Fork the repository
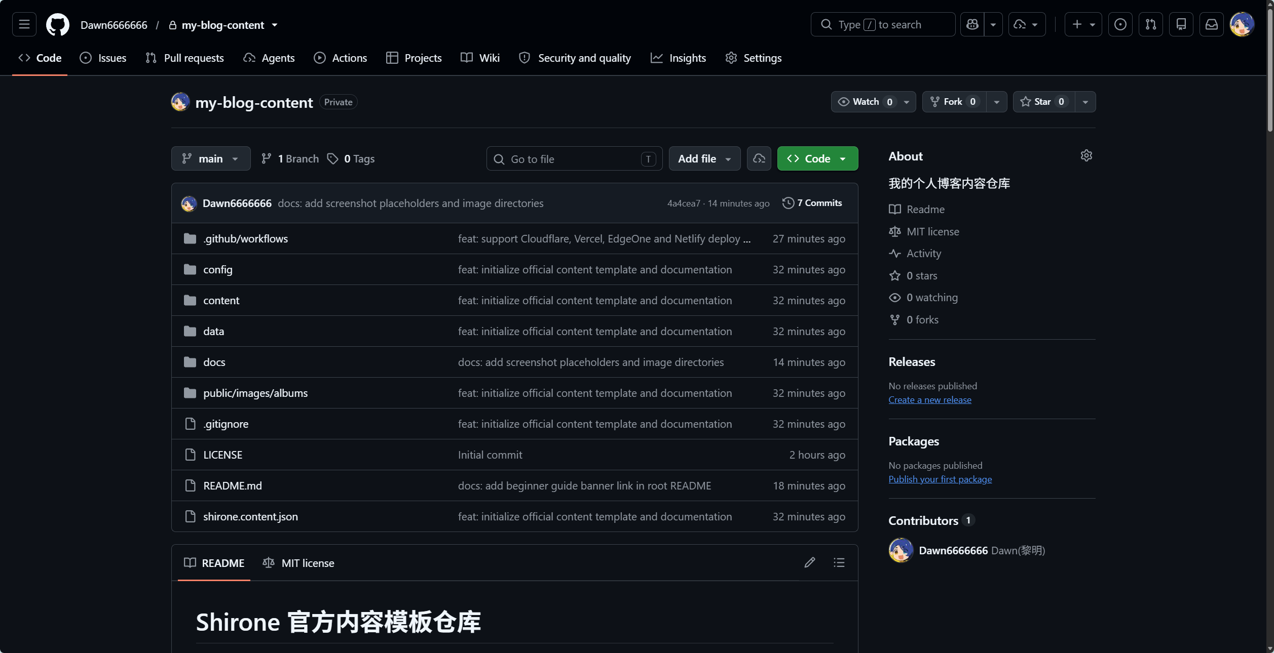 (954, 102)
